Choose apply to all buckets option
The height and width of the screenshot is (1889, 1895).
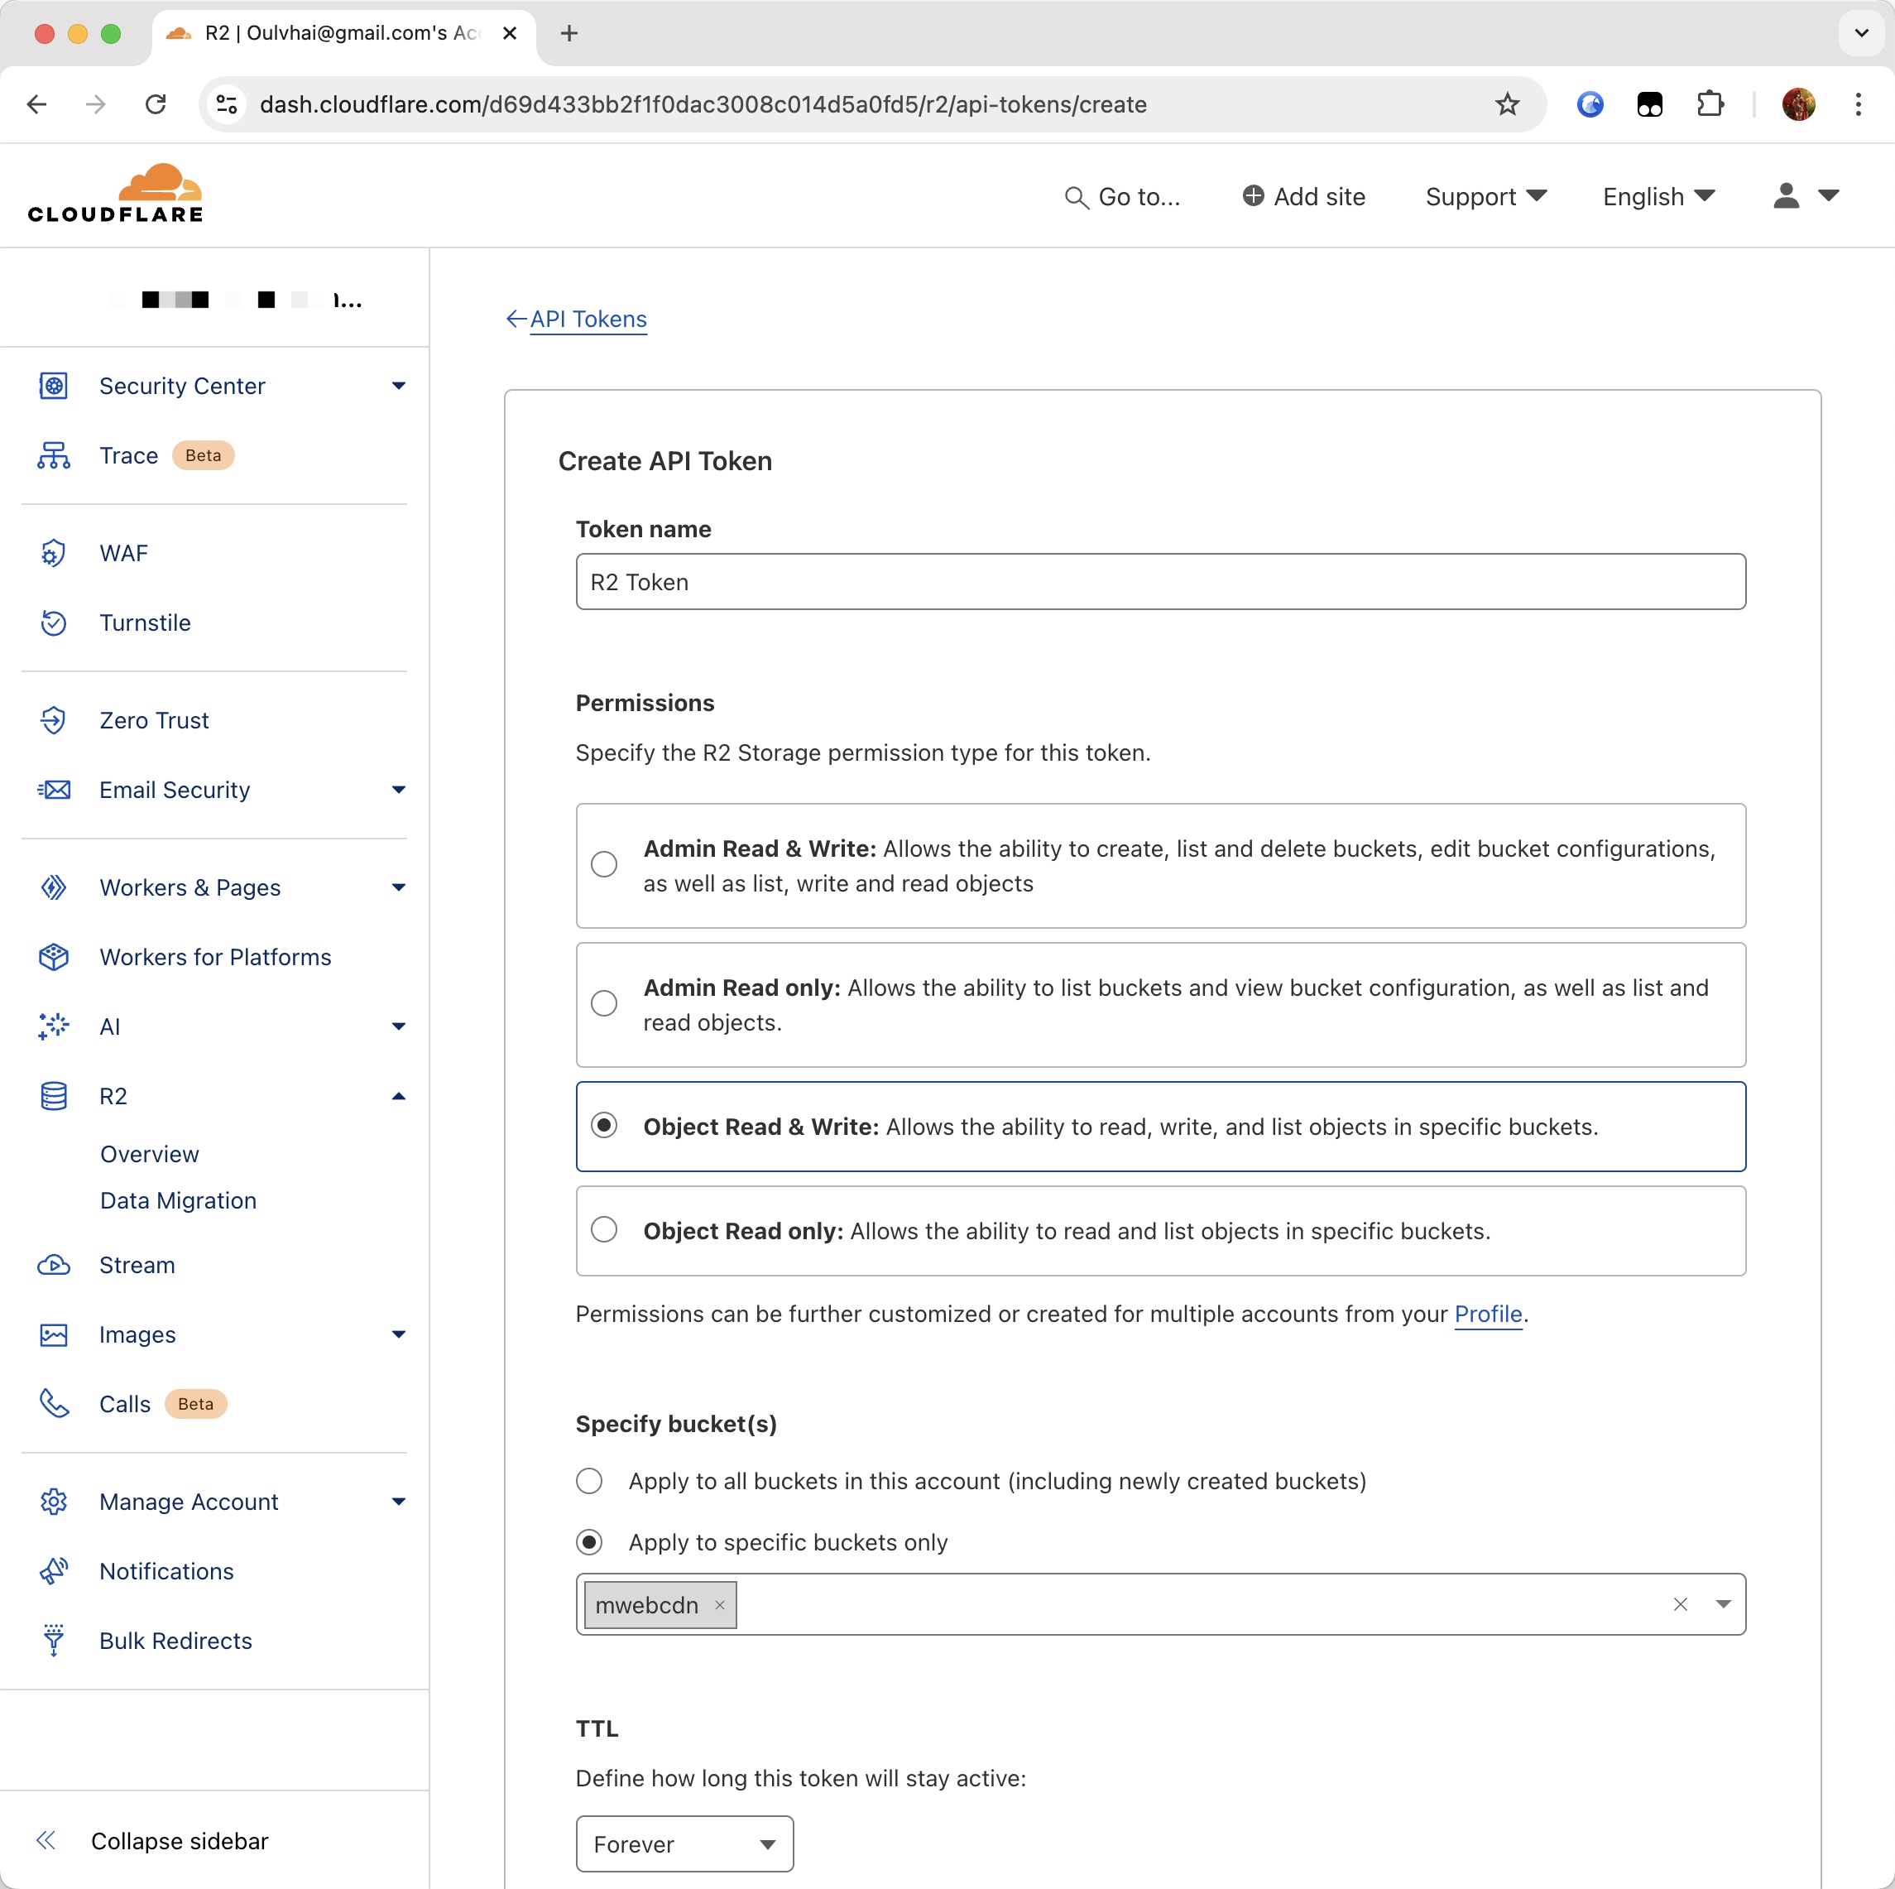click(x=589, y=1481)
